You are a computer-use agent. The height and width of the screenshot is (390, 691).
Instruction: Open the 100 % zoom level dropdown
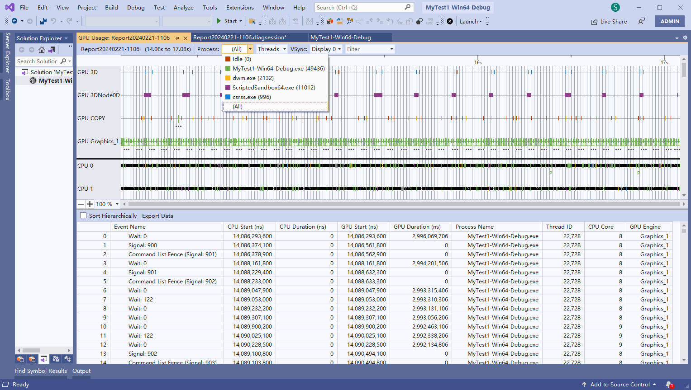coord(117,204)
